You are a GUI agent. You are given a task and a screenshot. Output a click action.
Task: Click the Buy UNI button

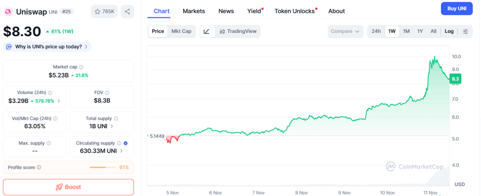point(457,9)
